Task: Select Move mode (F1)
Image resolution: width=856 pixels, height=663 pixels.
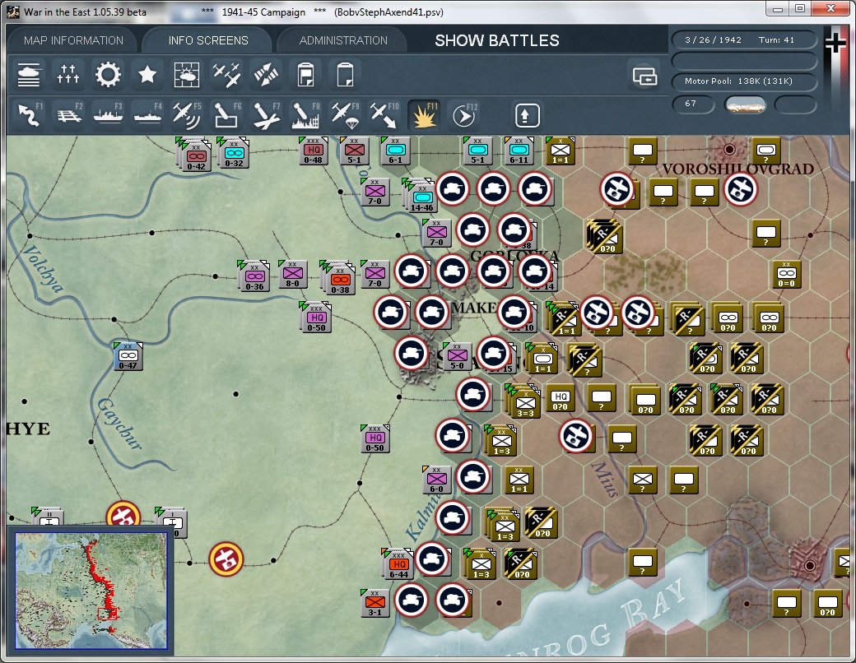Action: click(x=28, y=115)
